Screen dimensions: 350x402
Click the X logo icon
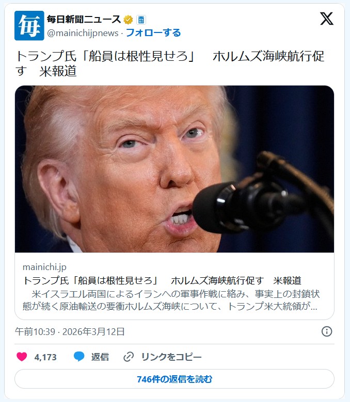[x=327, y=19]
